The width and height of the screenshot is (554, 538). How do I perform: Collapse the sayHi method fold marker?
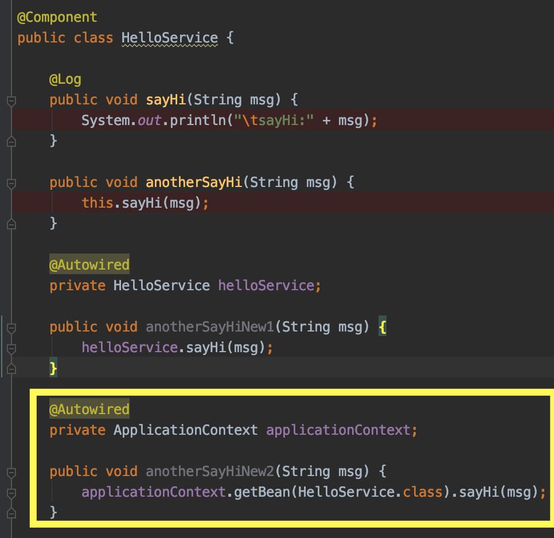[11, 101]
